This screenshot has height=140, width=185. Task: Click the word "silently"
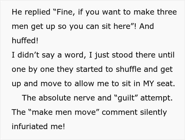153,112
